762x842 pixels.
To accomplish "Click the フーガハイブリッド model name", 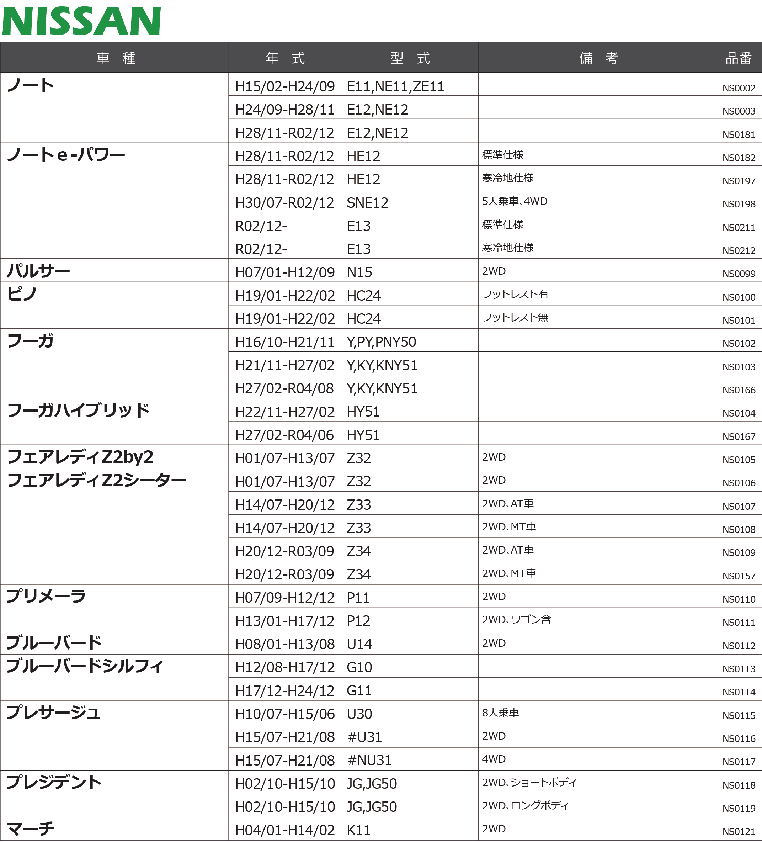I will pyautogui.click(x=79, y=411).
